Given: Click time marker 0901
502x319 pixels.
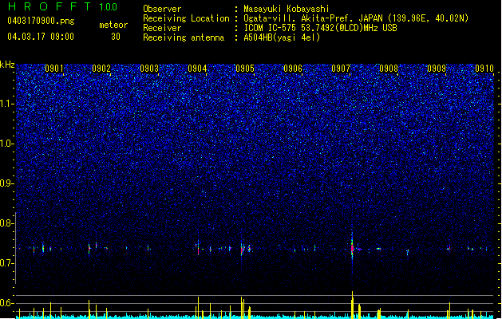Looking at the screenshot, I should click(54, 69).
